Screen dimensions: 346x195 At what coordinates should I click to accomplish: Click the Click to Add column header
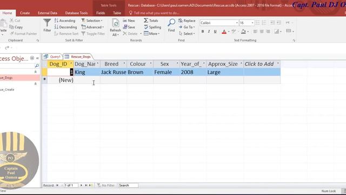point(262,64)
